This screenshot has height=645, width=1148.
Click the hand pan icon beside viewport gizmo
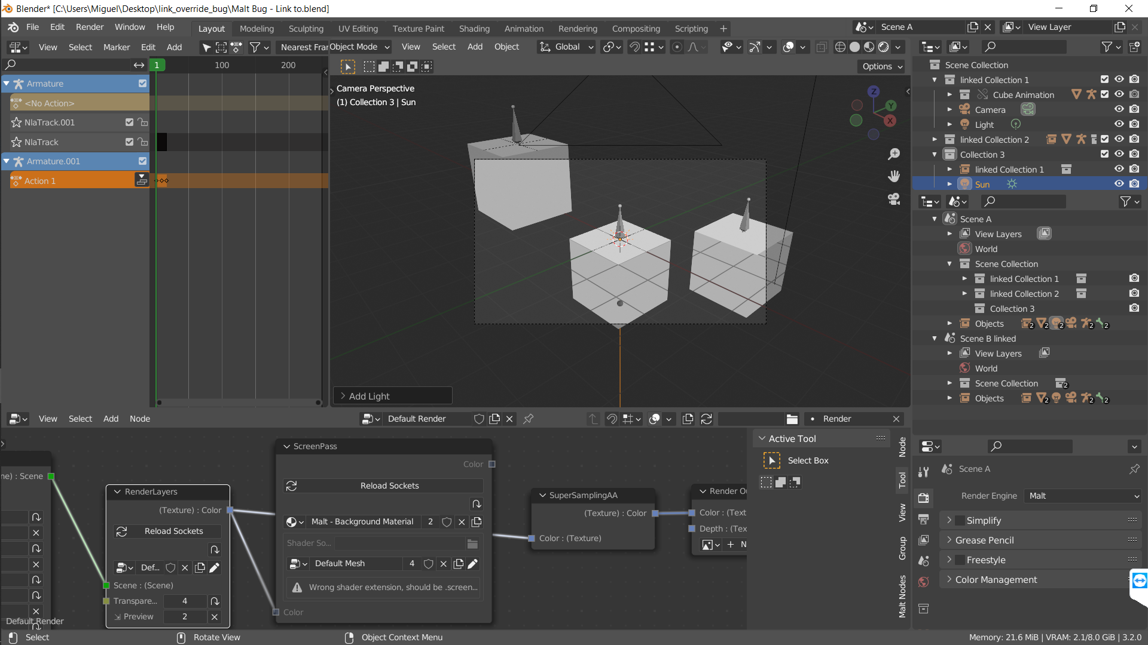(x=894, y=176)
